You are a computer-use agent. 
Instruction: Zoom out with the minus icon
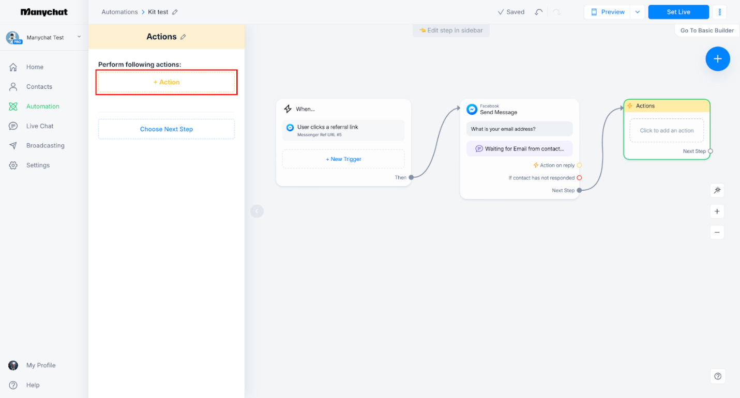[717, 232]
